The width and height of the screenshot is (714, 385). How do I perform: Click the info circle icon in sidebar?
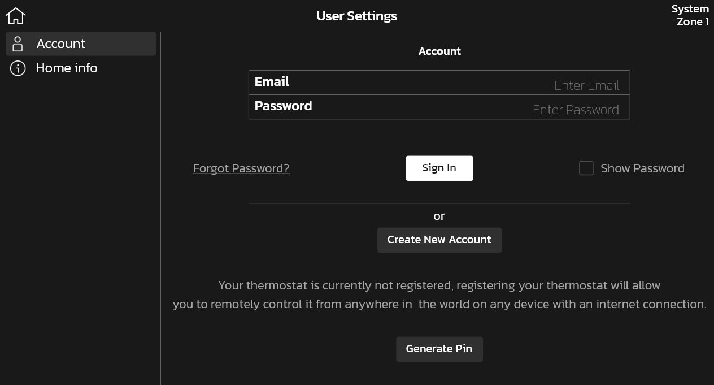[x=18, y=68]
